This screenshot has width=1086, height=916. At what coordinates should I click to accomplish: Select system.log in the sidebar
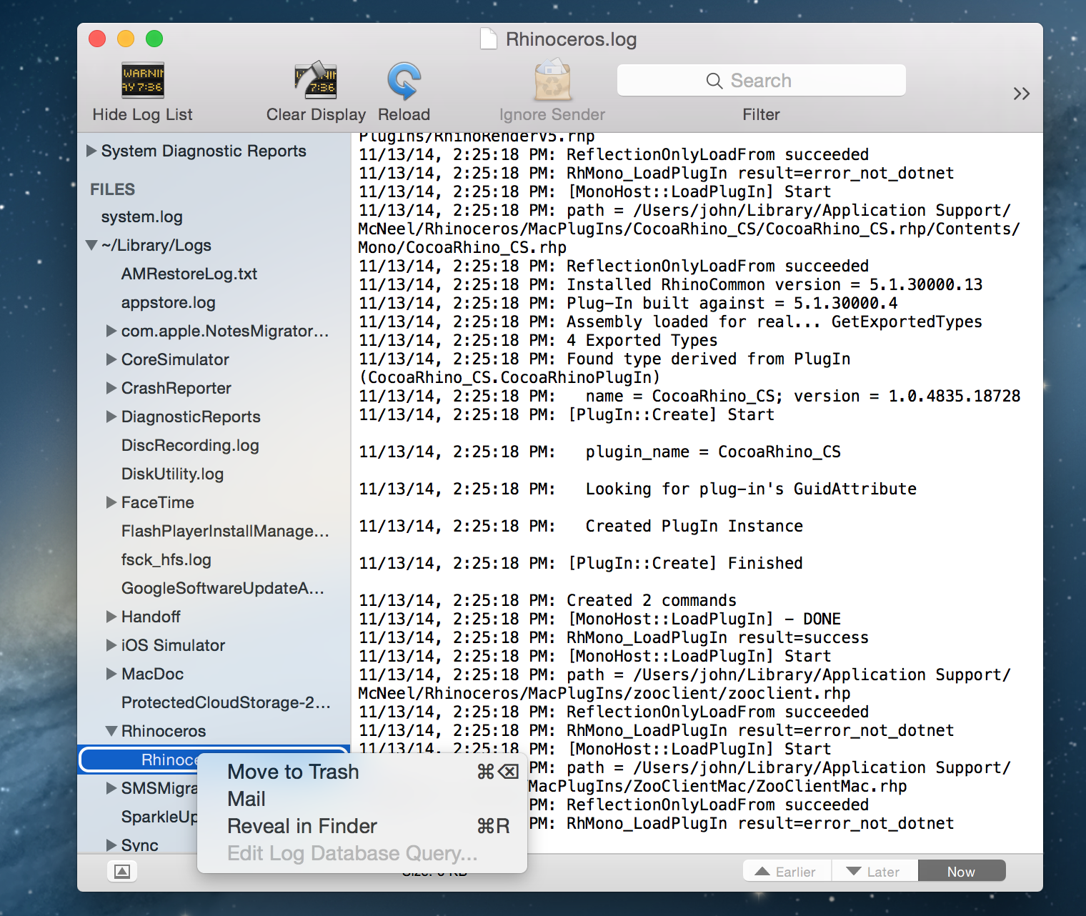(142, 216)
